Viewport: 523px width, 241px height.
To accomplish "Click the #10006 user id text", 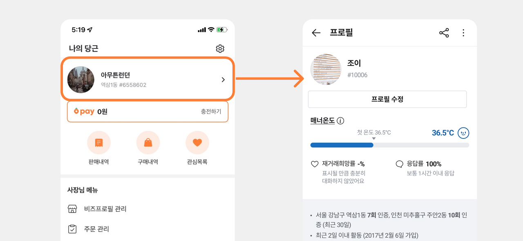I will point(357,75).
